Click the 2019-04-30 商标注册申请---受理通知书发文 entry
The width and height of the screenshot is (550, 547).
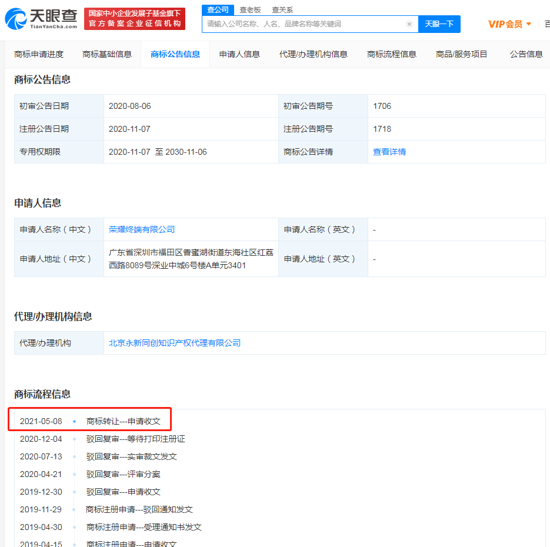point(111,527)
